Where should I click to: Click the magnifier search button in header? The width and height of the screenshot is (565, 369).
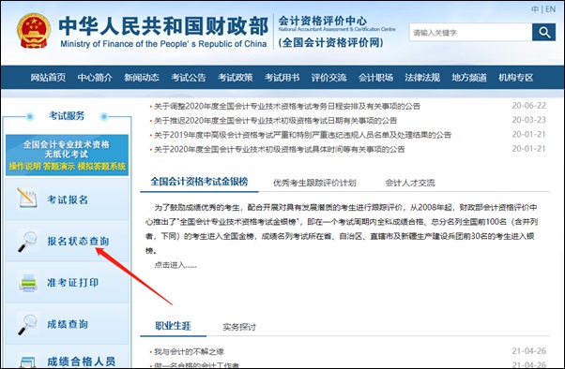pyautogui.click(x=543, y=33)
